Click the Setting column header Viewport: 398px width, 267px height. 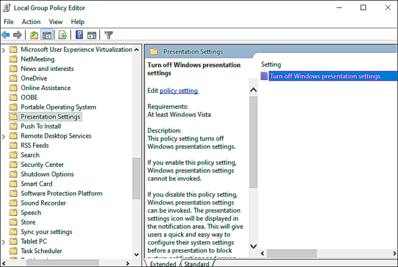pyautogui.click(x=271, y=64)
